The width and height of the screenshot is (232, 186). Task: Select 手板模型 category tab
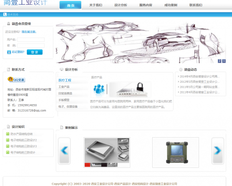pos(64,100)
